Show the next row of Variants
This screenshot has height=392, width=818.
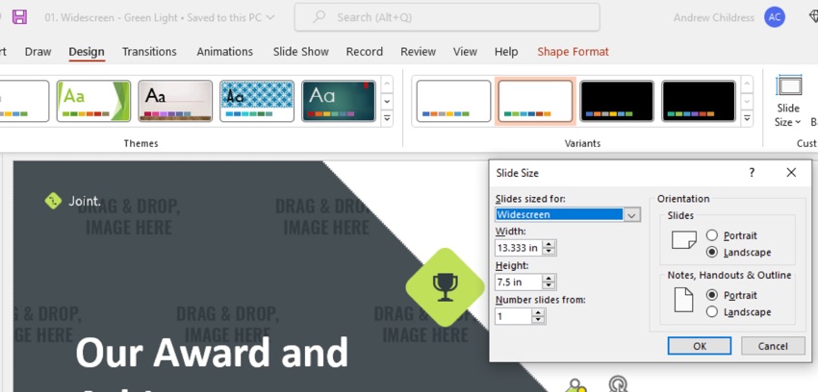pos(747,101)
